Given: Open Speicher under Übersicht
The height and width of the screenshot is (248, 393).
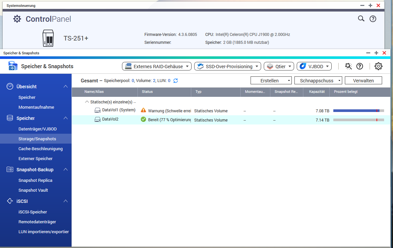Looking at the screenshot, I should (27, 97).
